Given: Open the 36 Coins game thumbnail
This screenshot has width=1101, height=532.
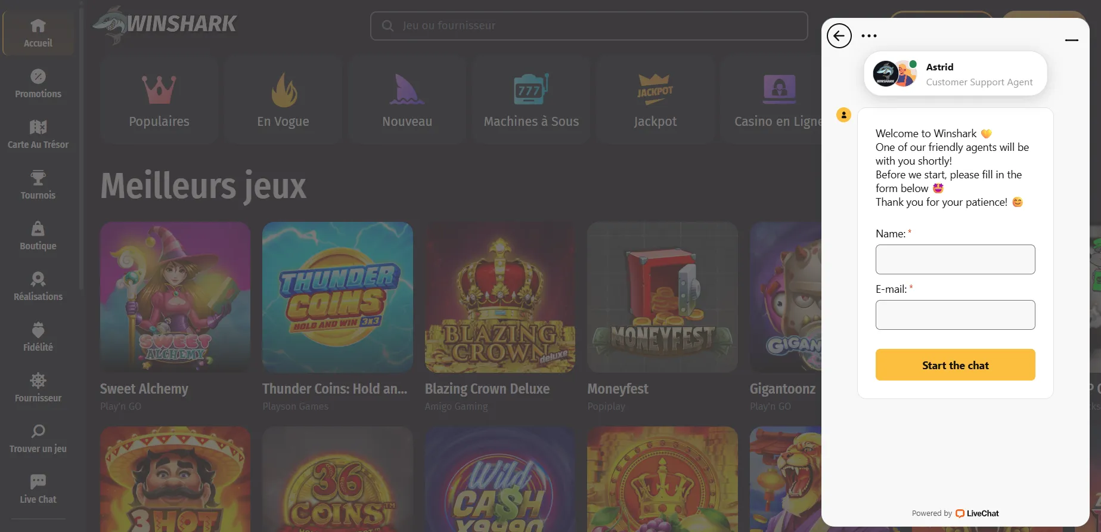Looking at the screenshot, I should [x=337, y=479].
